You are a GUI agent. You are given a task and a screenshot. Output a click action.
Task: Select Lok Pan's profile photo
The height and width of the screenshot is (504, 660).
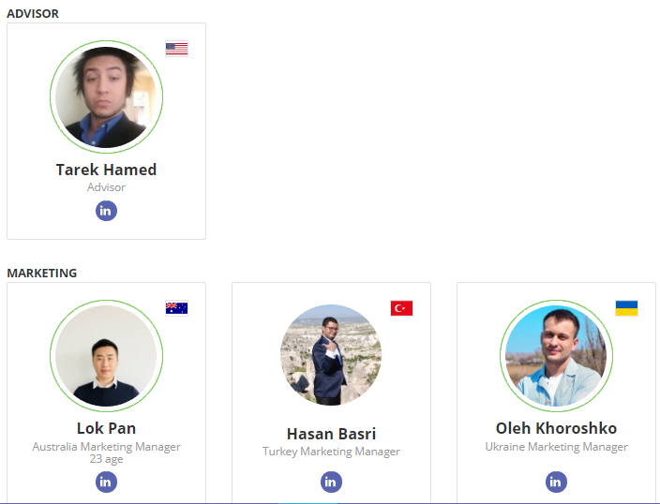(x=106, y=356)
